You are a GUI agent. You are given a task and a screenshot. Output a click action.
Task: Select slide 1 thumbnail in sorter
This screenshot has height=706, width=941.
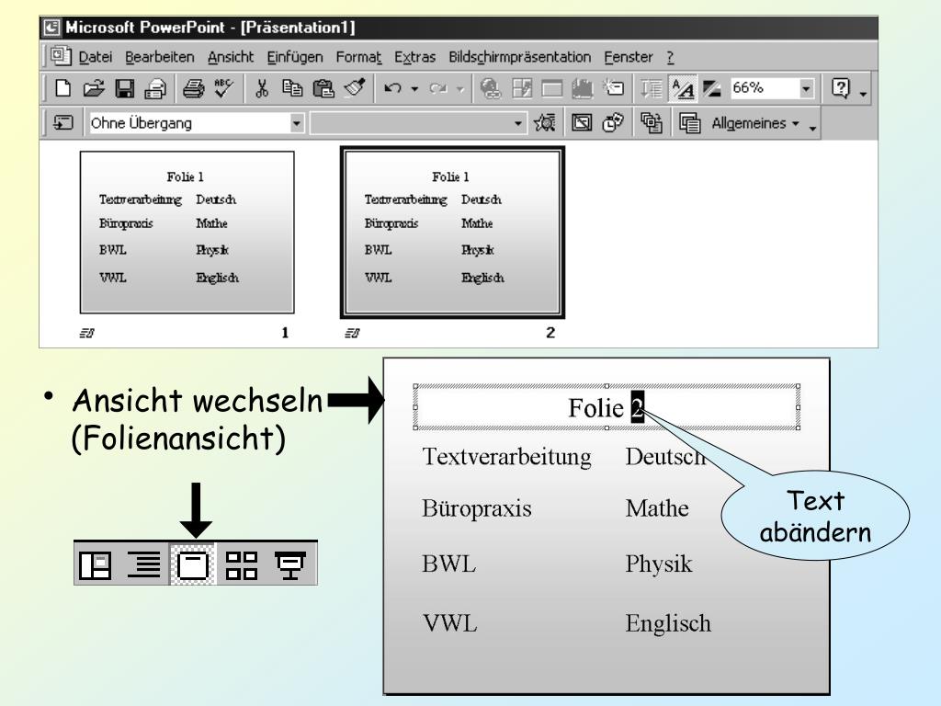pyautogui.click(x=187, y=233)
